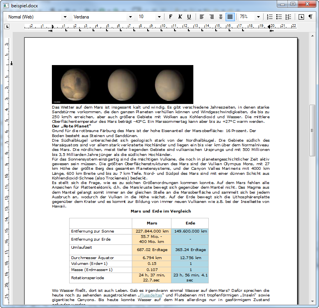Click the Mars planet image
The image size is (319, 308).
click(123, 84)
